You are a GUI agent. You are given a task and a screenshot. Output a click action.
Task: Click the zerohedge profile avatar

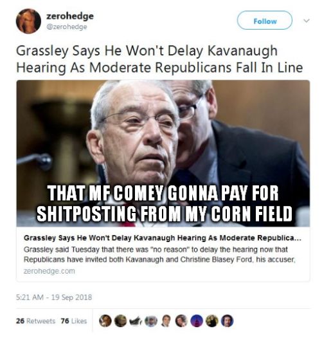(x=28, y=21)
